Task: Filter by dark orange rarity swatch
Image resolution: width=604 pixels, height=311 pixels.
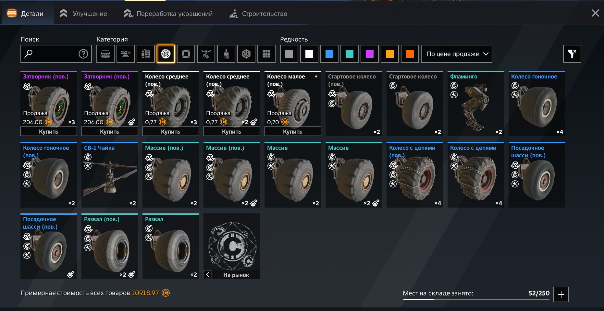Action: [410, 54]
